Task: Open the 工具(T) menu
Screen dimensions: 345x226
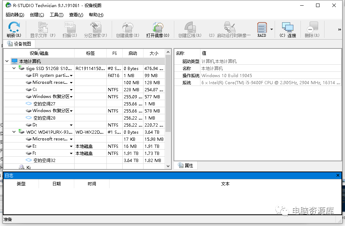Action: [x=57, y=15]
